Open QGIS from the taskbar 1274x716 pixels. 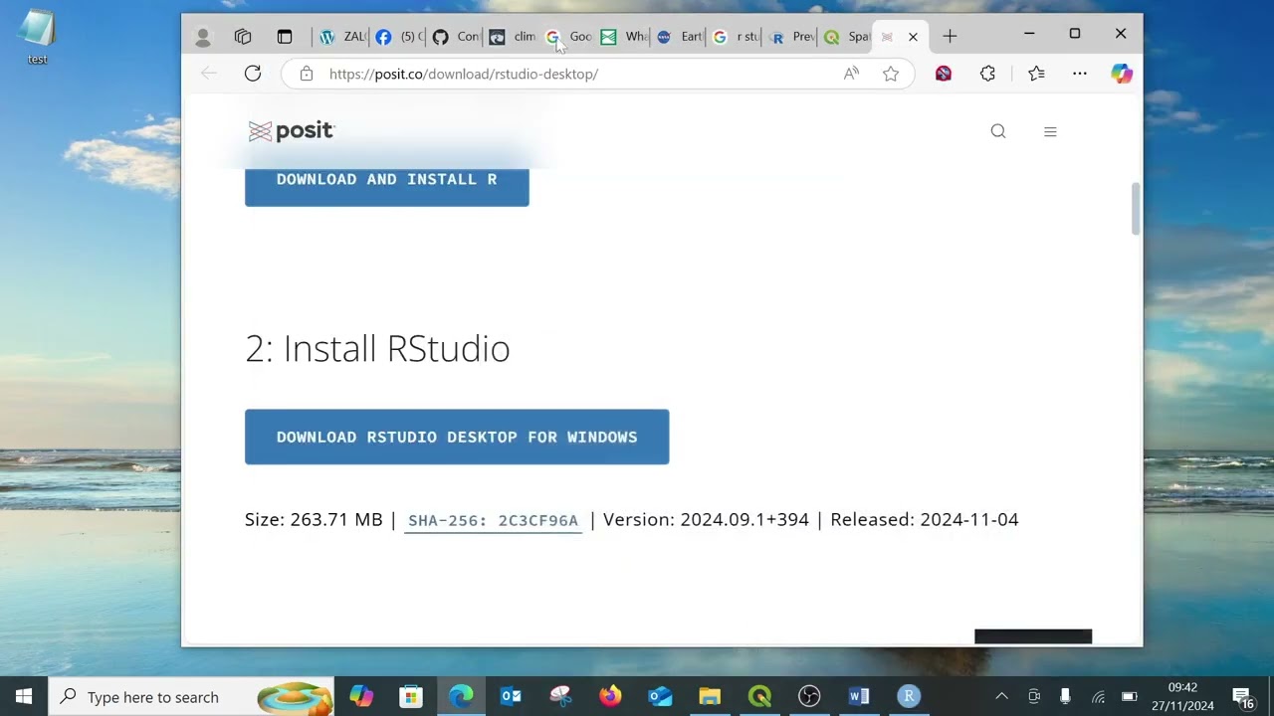[x=759, y=696]
